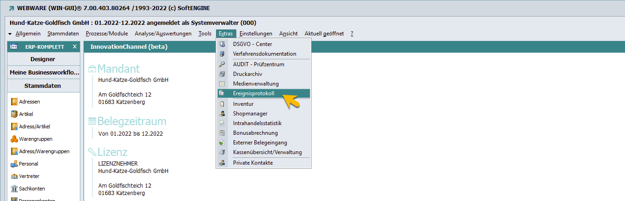625x201 pixels.
Task: Click the Adressen icon in sidebar
Action: (x=14, y=102)
